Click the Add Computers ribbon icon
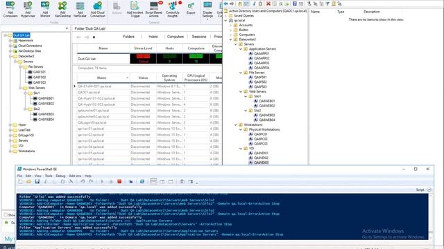 pyautogui.click(x=10, y=9)
